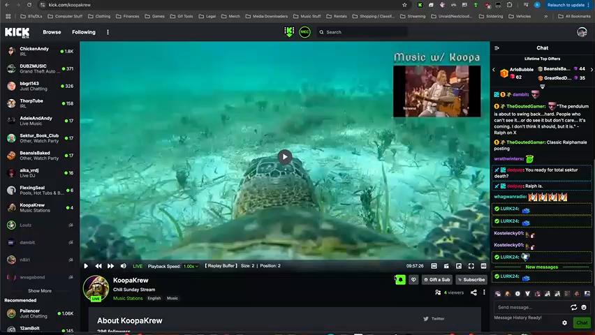595x335 pixels.
Task: Pick the last quick emote above message box
Action: (587, 294)
